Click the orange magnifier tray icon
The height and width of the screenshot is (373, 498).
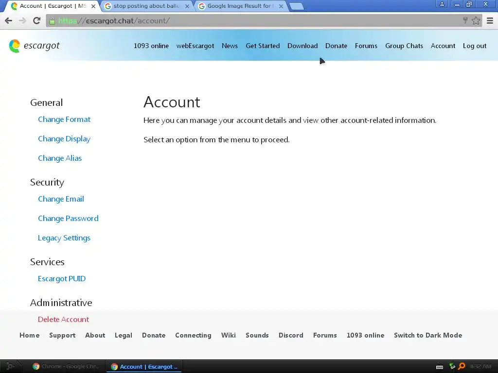462,366
